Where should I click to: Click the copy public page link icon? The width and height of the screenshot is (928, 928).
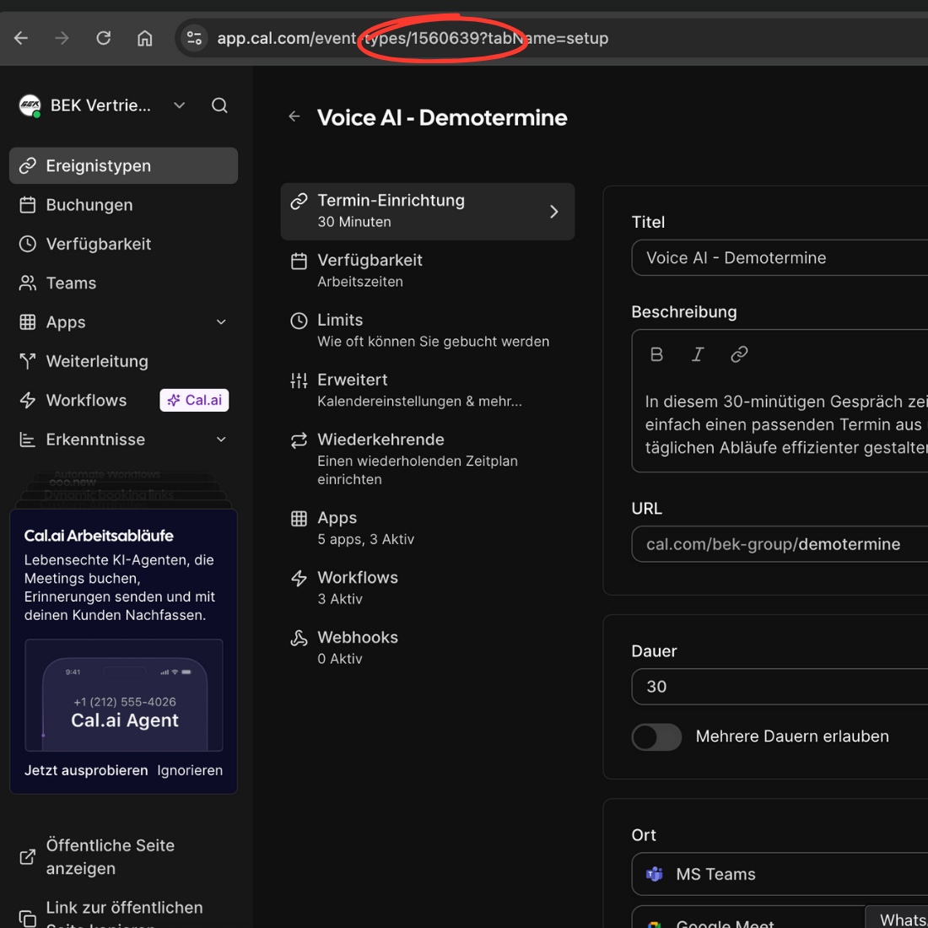point(27,918)
